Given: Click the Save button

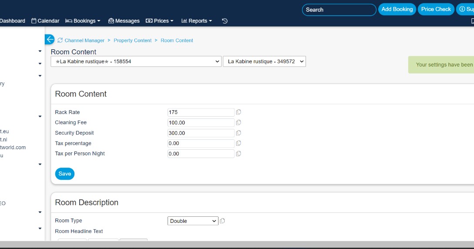Looking at the screenshot, I should 65,174.
